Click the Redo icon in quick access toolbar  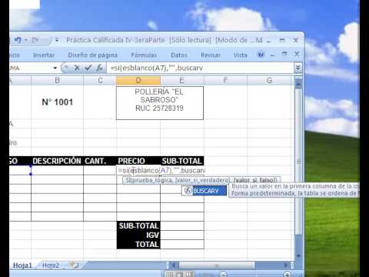[35, 40]
